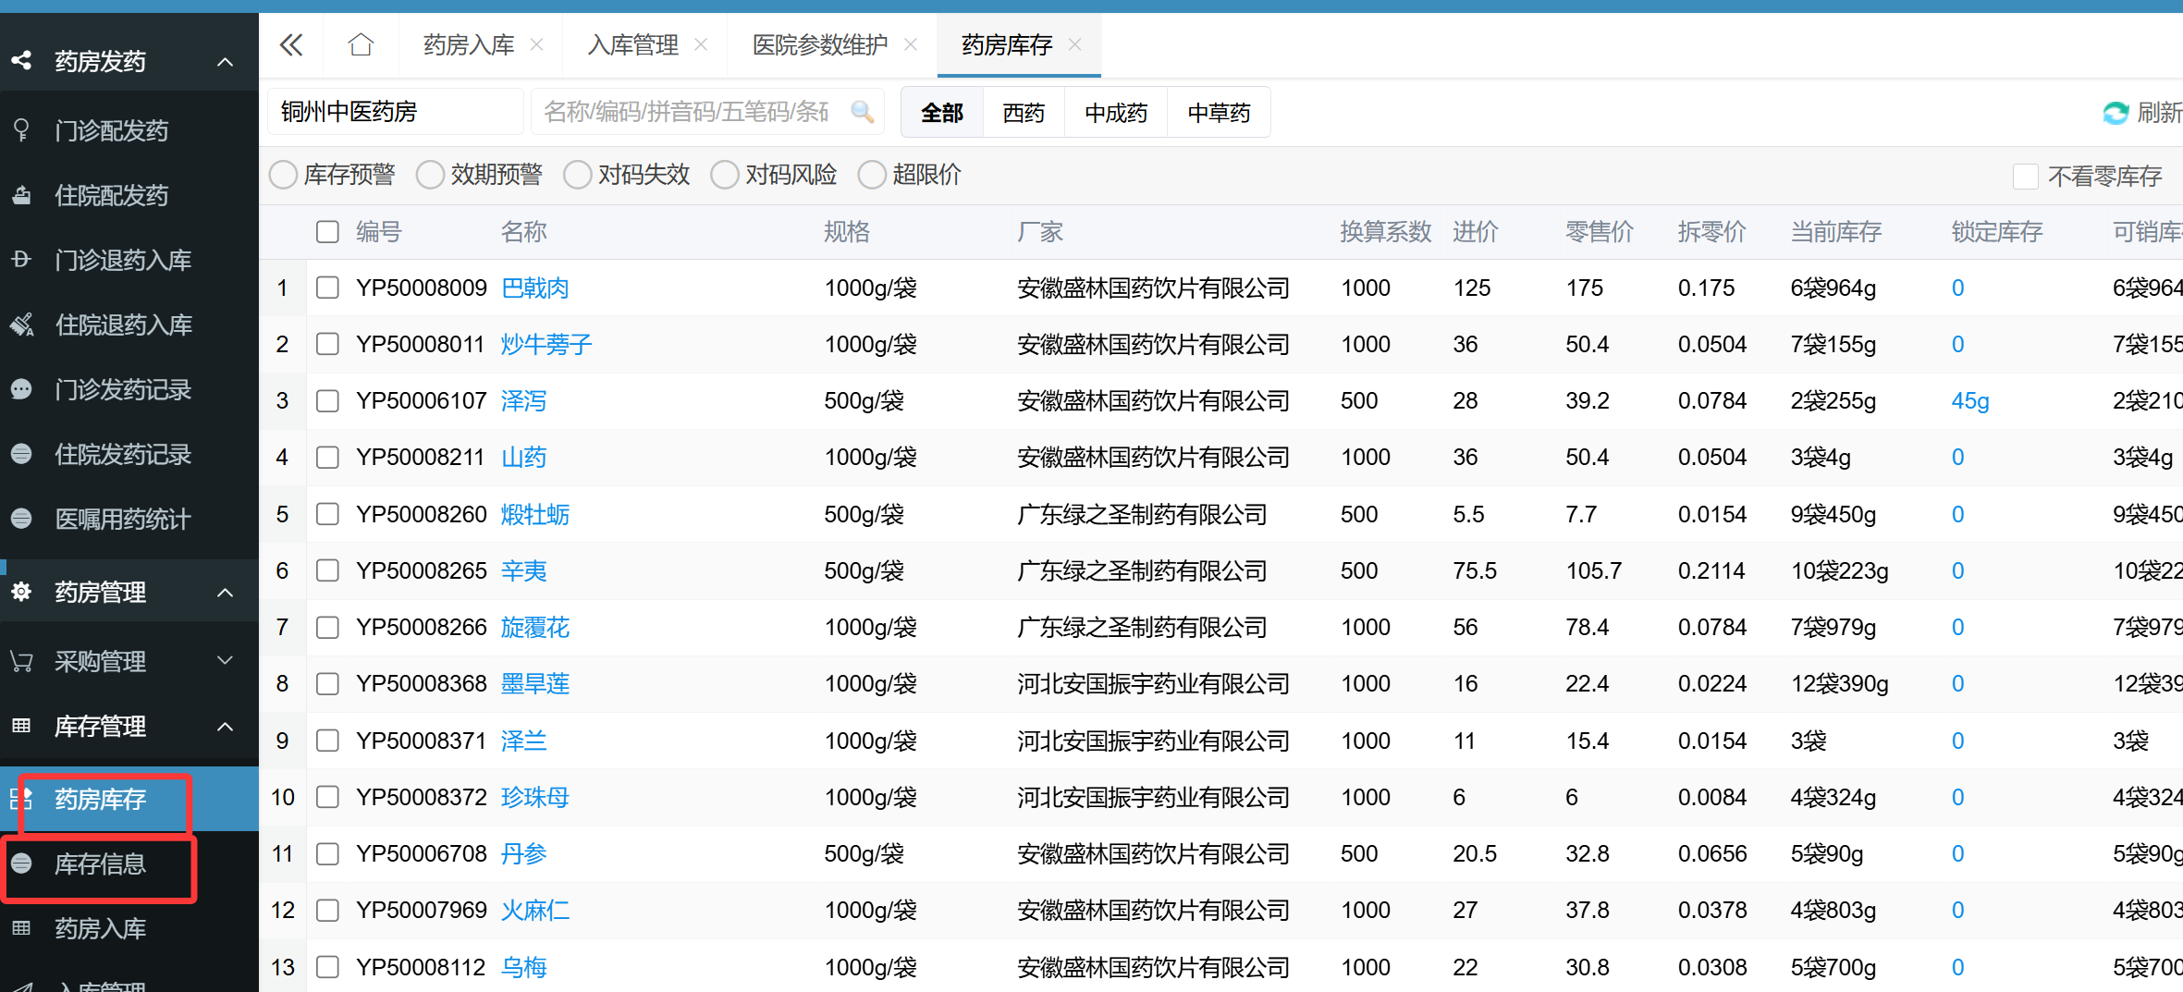The width and height of the screenshot is (2183, 992).
Task: Click the 45g locked stock link
Action: 1969,400
